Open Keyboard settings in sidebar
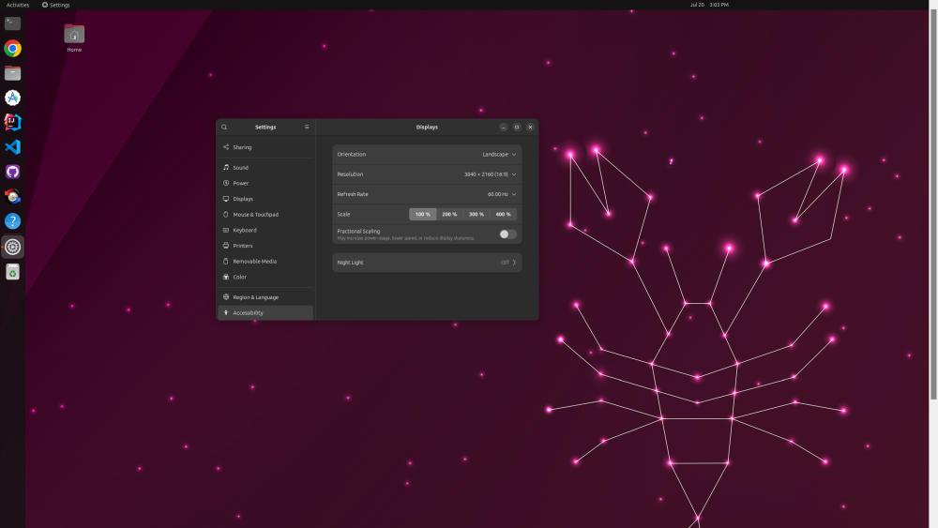The image size is (938, 528). click(265, 230)
